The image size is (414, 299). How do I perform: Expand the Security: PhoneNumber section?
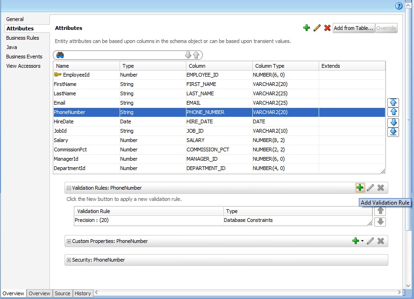[69, 260]
